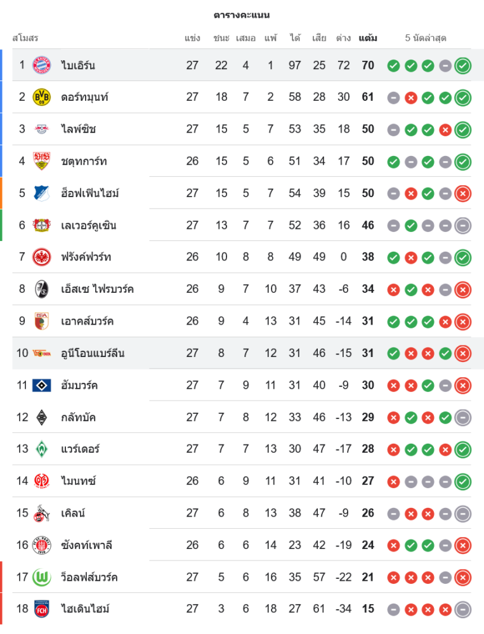The image size is (484, 634).
Task: Click the Eintracht Frankfurt eagle logo
Action: [42, 257]
